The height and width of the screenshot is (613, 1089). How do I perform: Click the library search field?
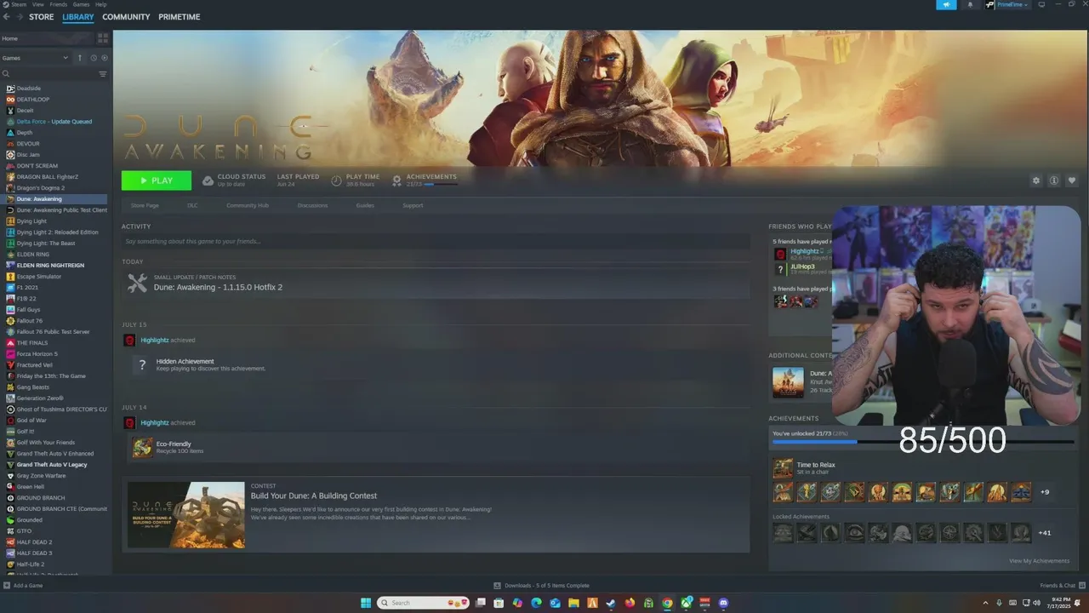49,74
